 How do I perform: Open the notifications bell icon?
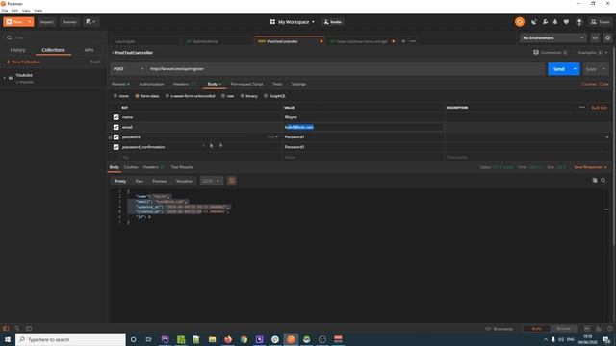(x=555, y=22)
